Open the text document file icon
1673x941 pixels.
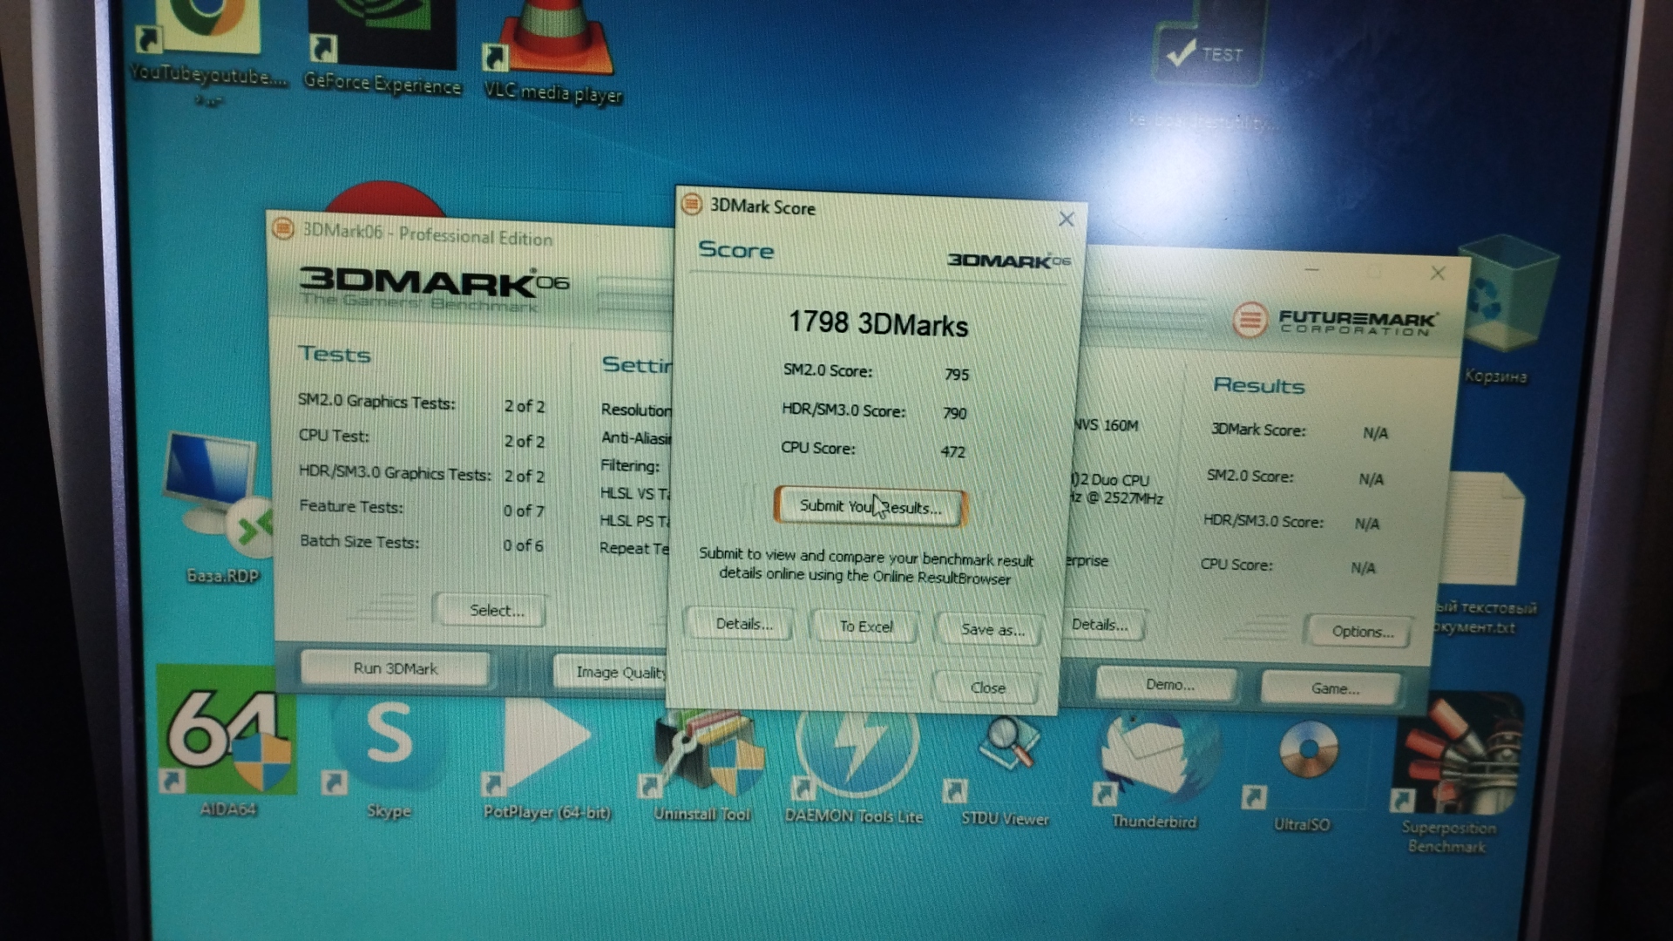[1486, 552]
